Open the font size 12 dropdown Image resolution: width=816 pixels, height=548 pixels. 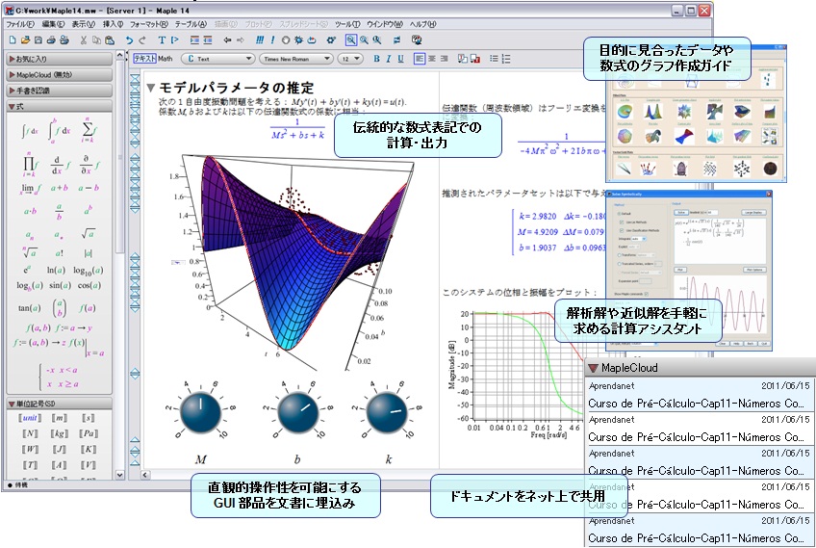pyautogui.click(x=351, y=59)
